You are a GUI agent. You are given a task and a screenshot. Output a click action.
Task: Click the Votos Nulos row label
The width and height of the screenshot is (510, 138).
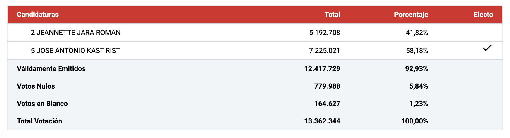click(x=36, y=86)
